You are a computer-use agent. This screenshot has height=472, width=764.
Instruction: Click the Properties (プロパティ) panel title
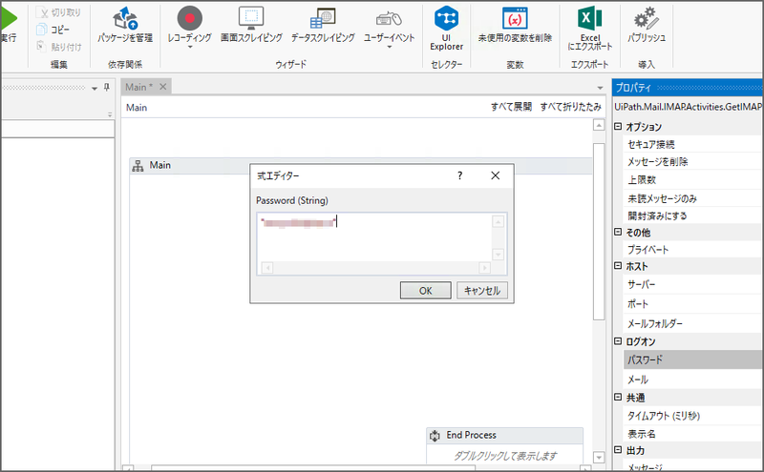pyautogui.click(x=633, y=88)
